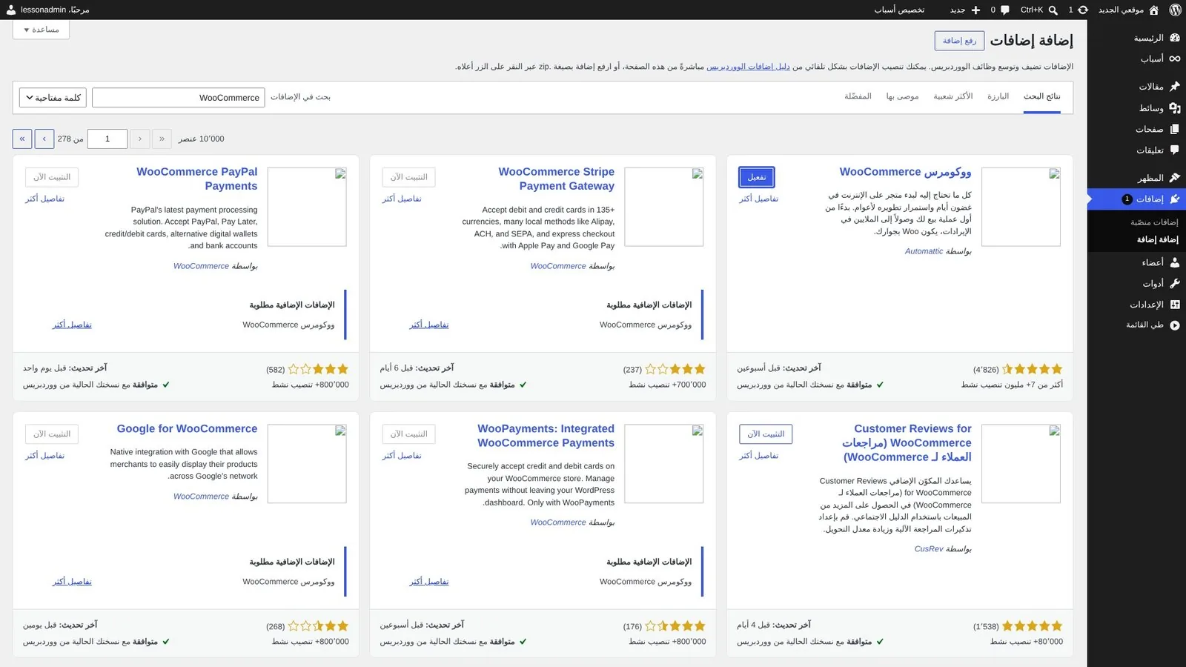Open مقالات posts pin icon
1186x667 pixels.
(x=1175, y=87)
